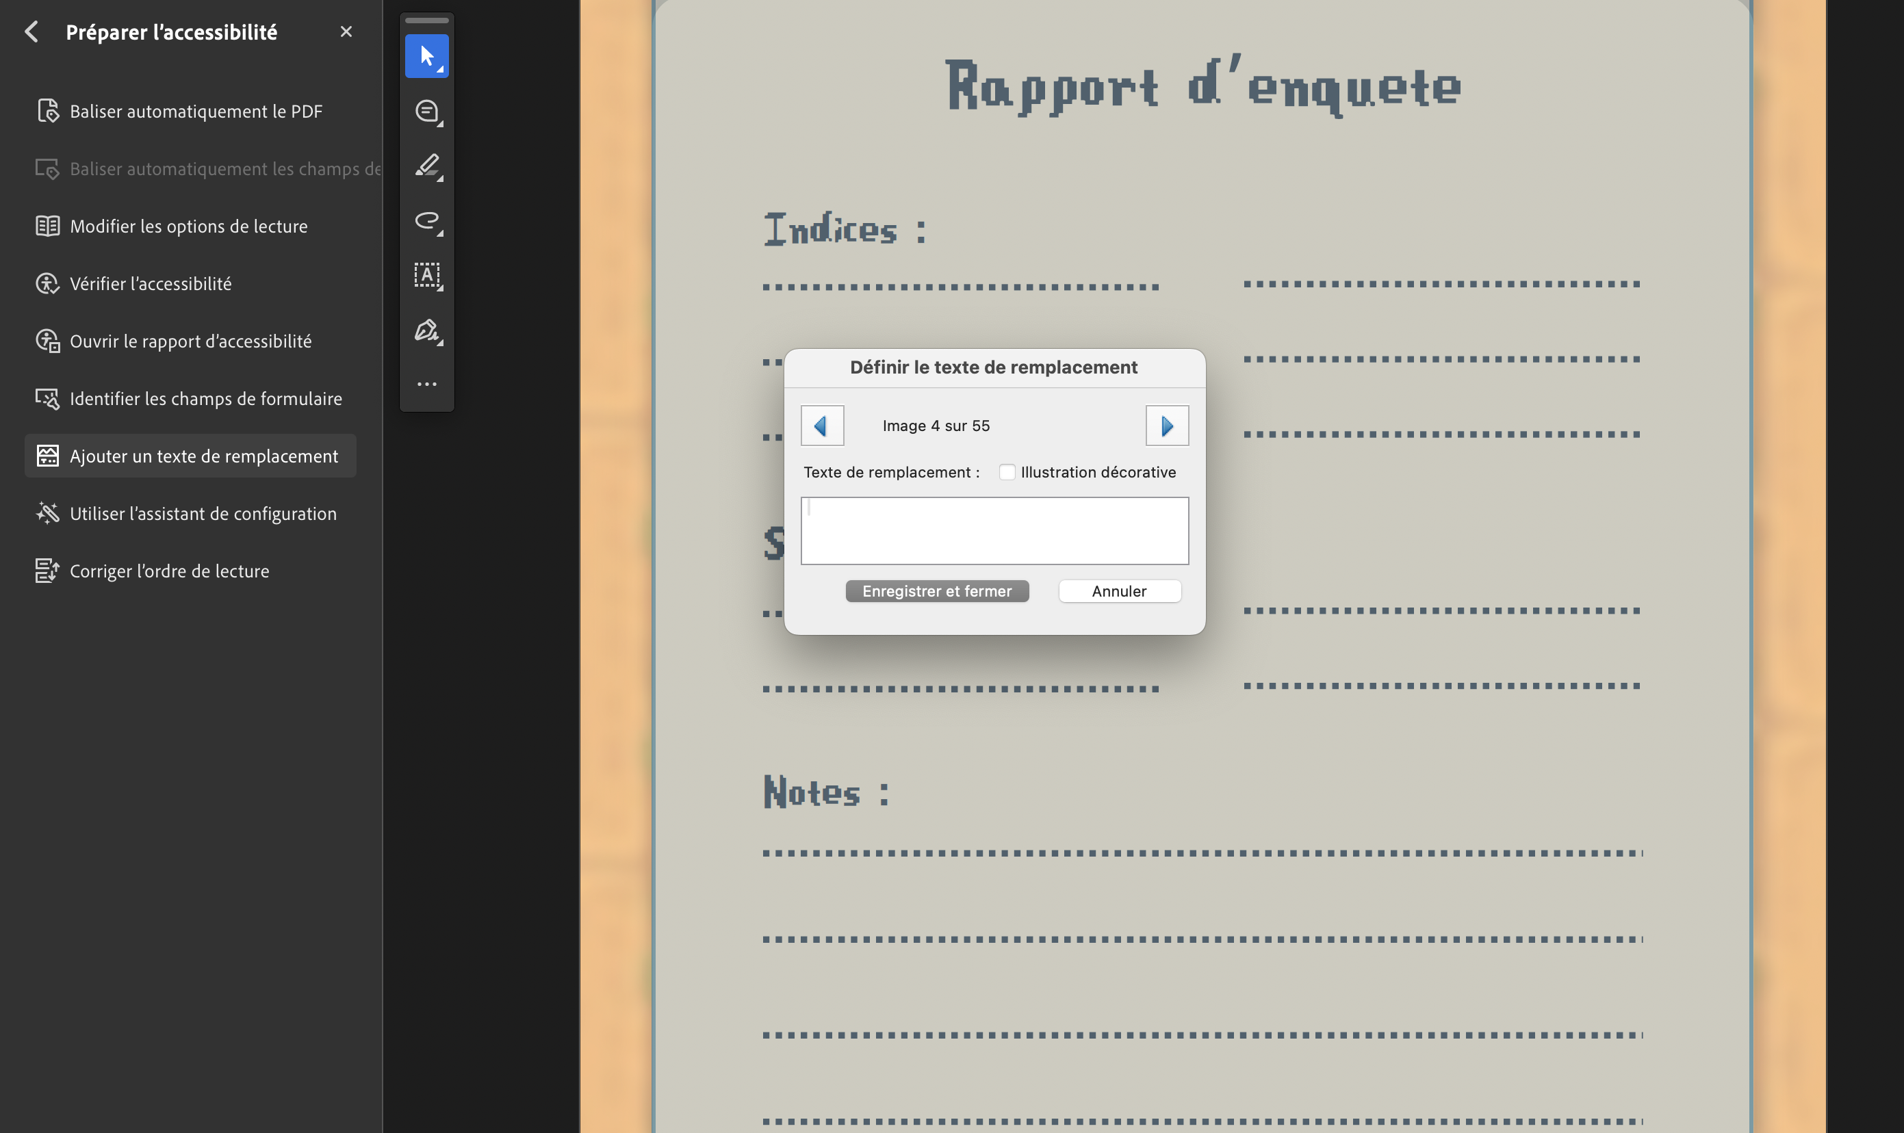Close the Préparer l'accessibilité panel
Image resolution: width=1904 pixels, height=1133 pixels.
(346, 32)
